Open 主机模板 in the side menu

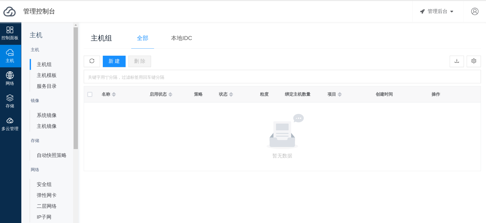tap(46, 75)
